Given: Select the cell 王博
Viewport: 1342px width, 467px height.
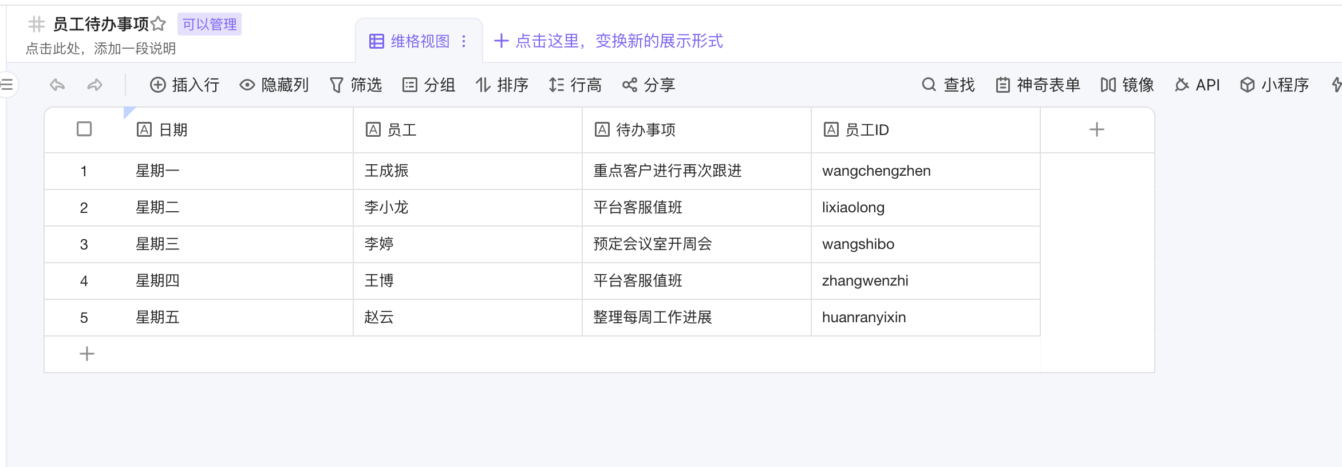Looking at the screenshot, I should tap(468, 281).
